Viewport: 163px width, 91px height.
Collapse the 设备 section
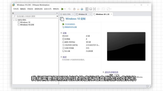tap(61, 33)
